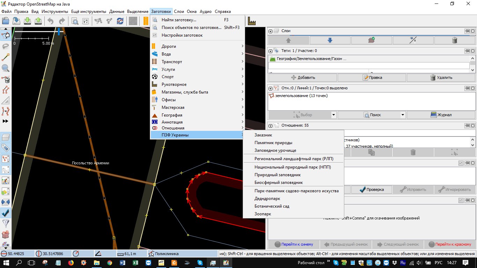Image resolution: width=477 pixels, height=268 pixels.
Task: Toggle the validation checkmark panel button
Action: tap(6, 213)
